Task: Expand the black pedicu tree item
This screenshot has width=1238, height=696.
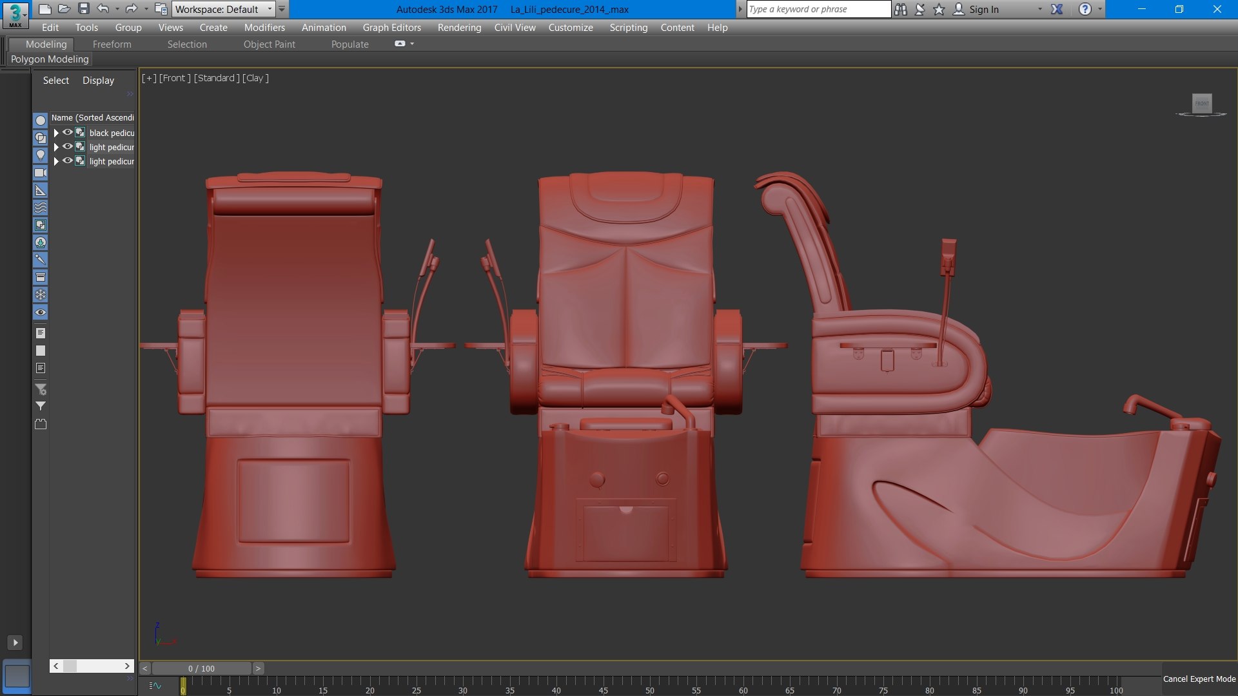Action: 56,133
